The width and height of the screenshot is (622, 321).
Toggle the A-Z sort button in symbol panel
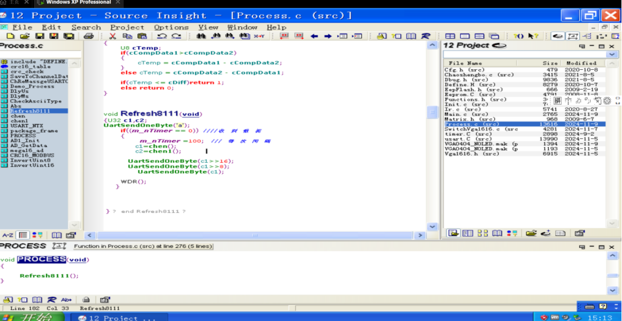(x=8, y=235)
